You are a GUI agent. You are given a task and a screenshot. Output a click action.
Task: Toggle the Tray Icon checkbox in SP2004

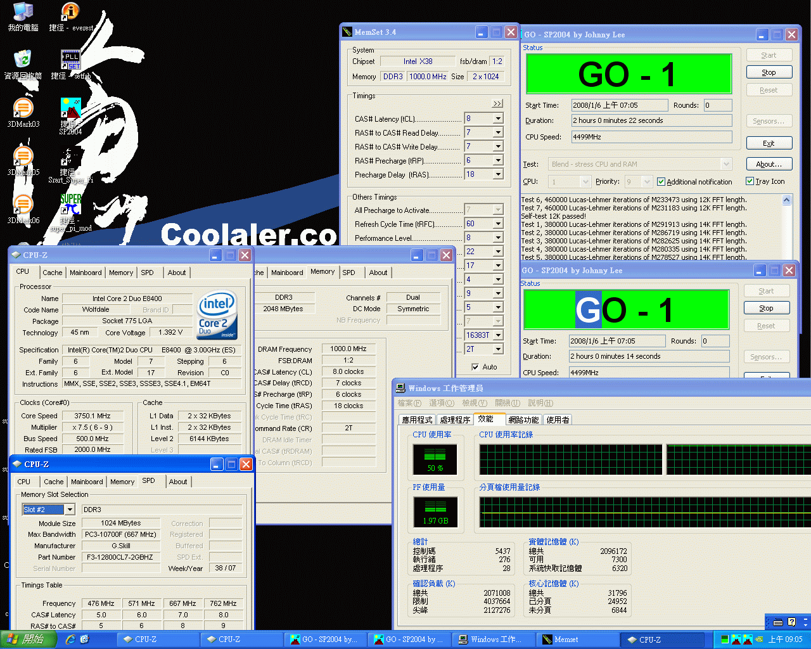pyautogui.click(x=750, y=181)
